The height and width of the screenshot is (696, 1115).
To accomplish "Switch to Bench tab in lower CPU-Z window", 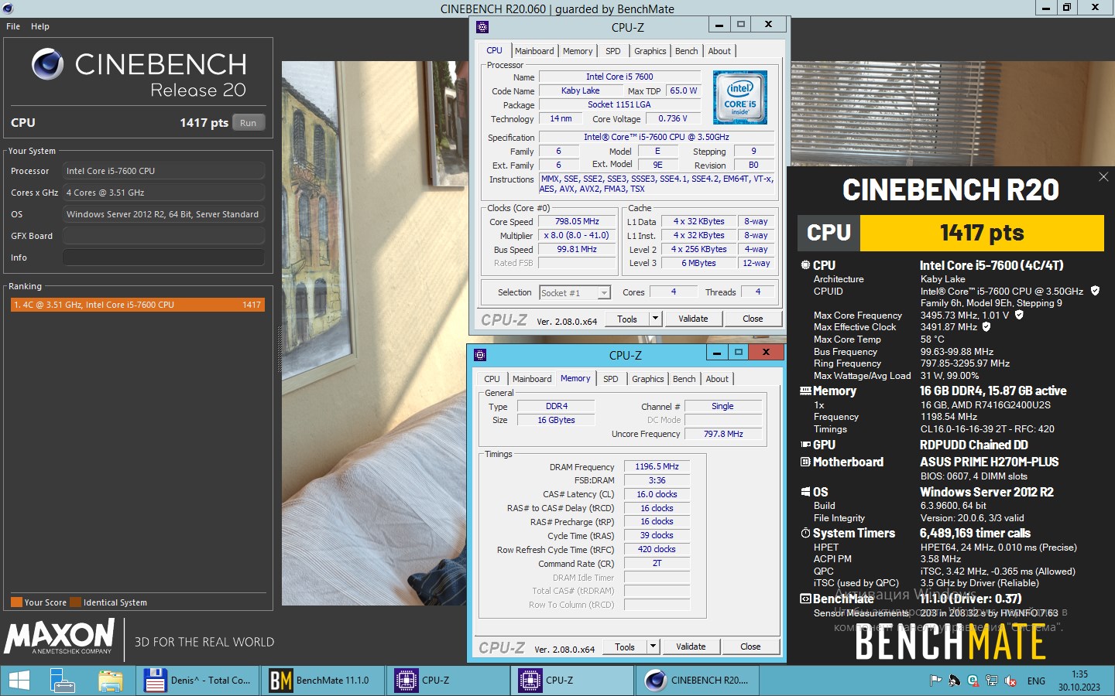I will click(684, 379).
